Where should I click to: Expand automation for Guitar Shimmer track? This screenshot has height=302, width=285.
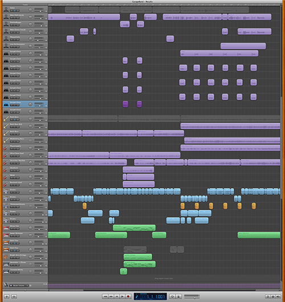point(46,237)
